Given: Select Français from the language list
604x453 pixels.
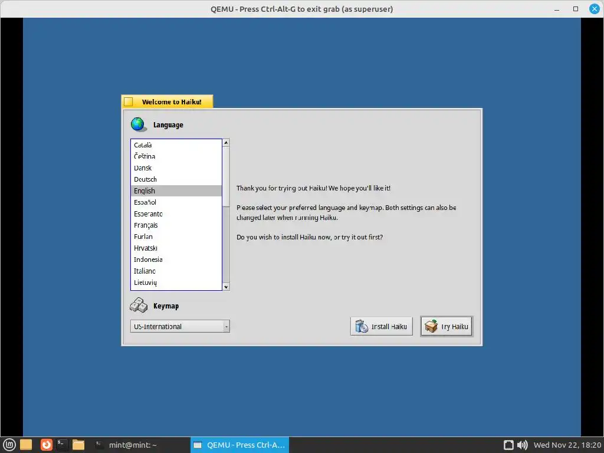Looking at the screenshot, I should pyautogui.click(x=176, y=225).
